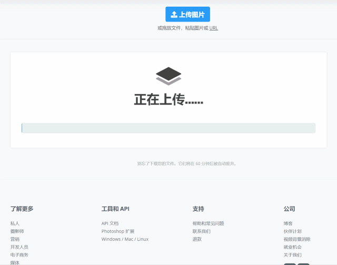The image size is (337, 265).
Task: Open Windows / Mac / Linux download link
Action: pyautogui.click(x=125, y=239)
